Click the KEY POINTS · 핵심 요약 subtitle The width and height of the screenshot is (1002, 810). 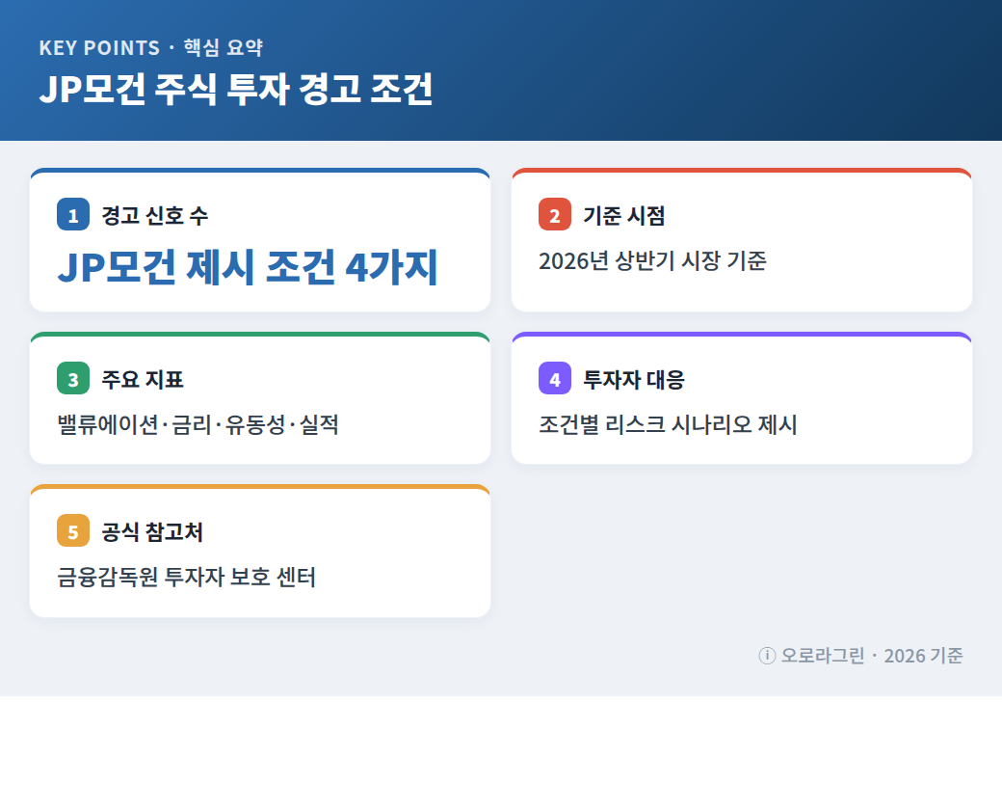point(151,47)
